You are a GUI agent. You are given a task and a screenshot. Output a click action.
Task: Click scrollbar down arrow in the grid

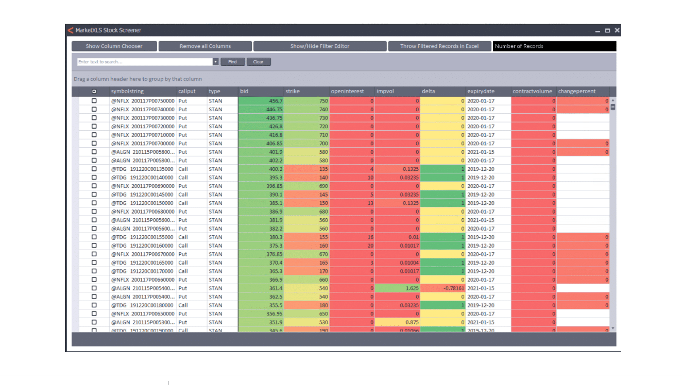point(613,328)
